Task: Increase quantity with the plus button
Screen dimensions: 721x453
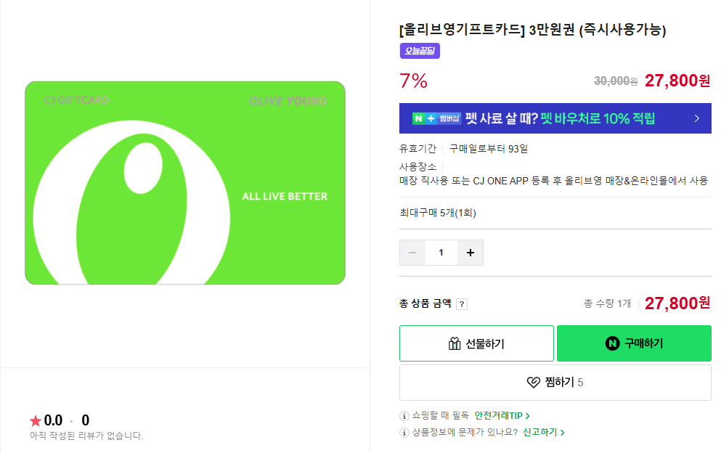Action: pyautogui.click(x=470, y=253)
